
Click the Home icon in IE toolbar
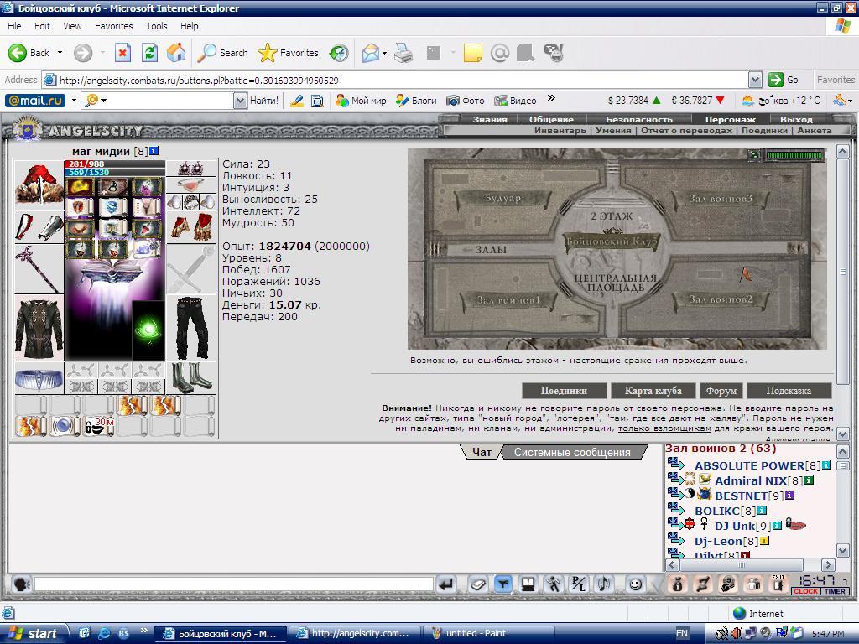[x=176, y=53]
